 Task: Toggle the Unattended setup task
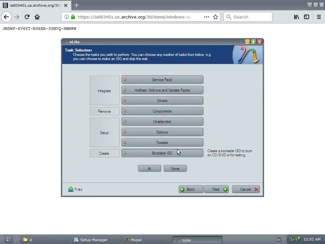pyautogui.click(x=162, y=122)
